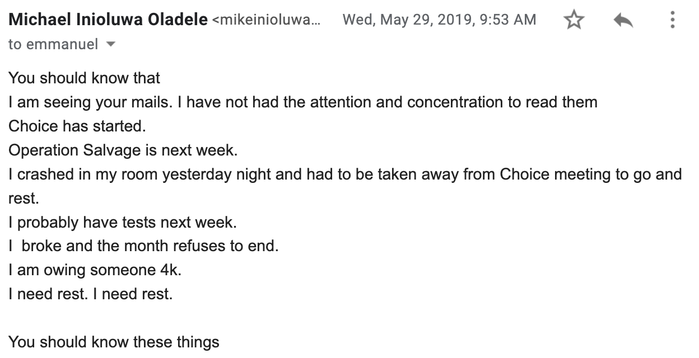Click the line 'I am owing someone 4k.'
Screen dimensions: 699x358
[95, 270]
